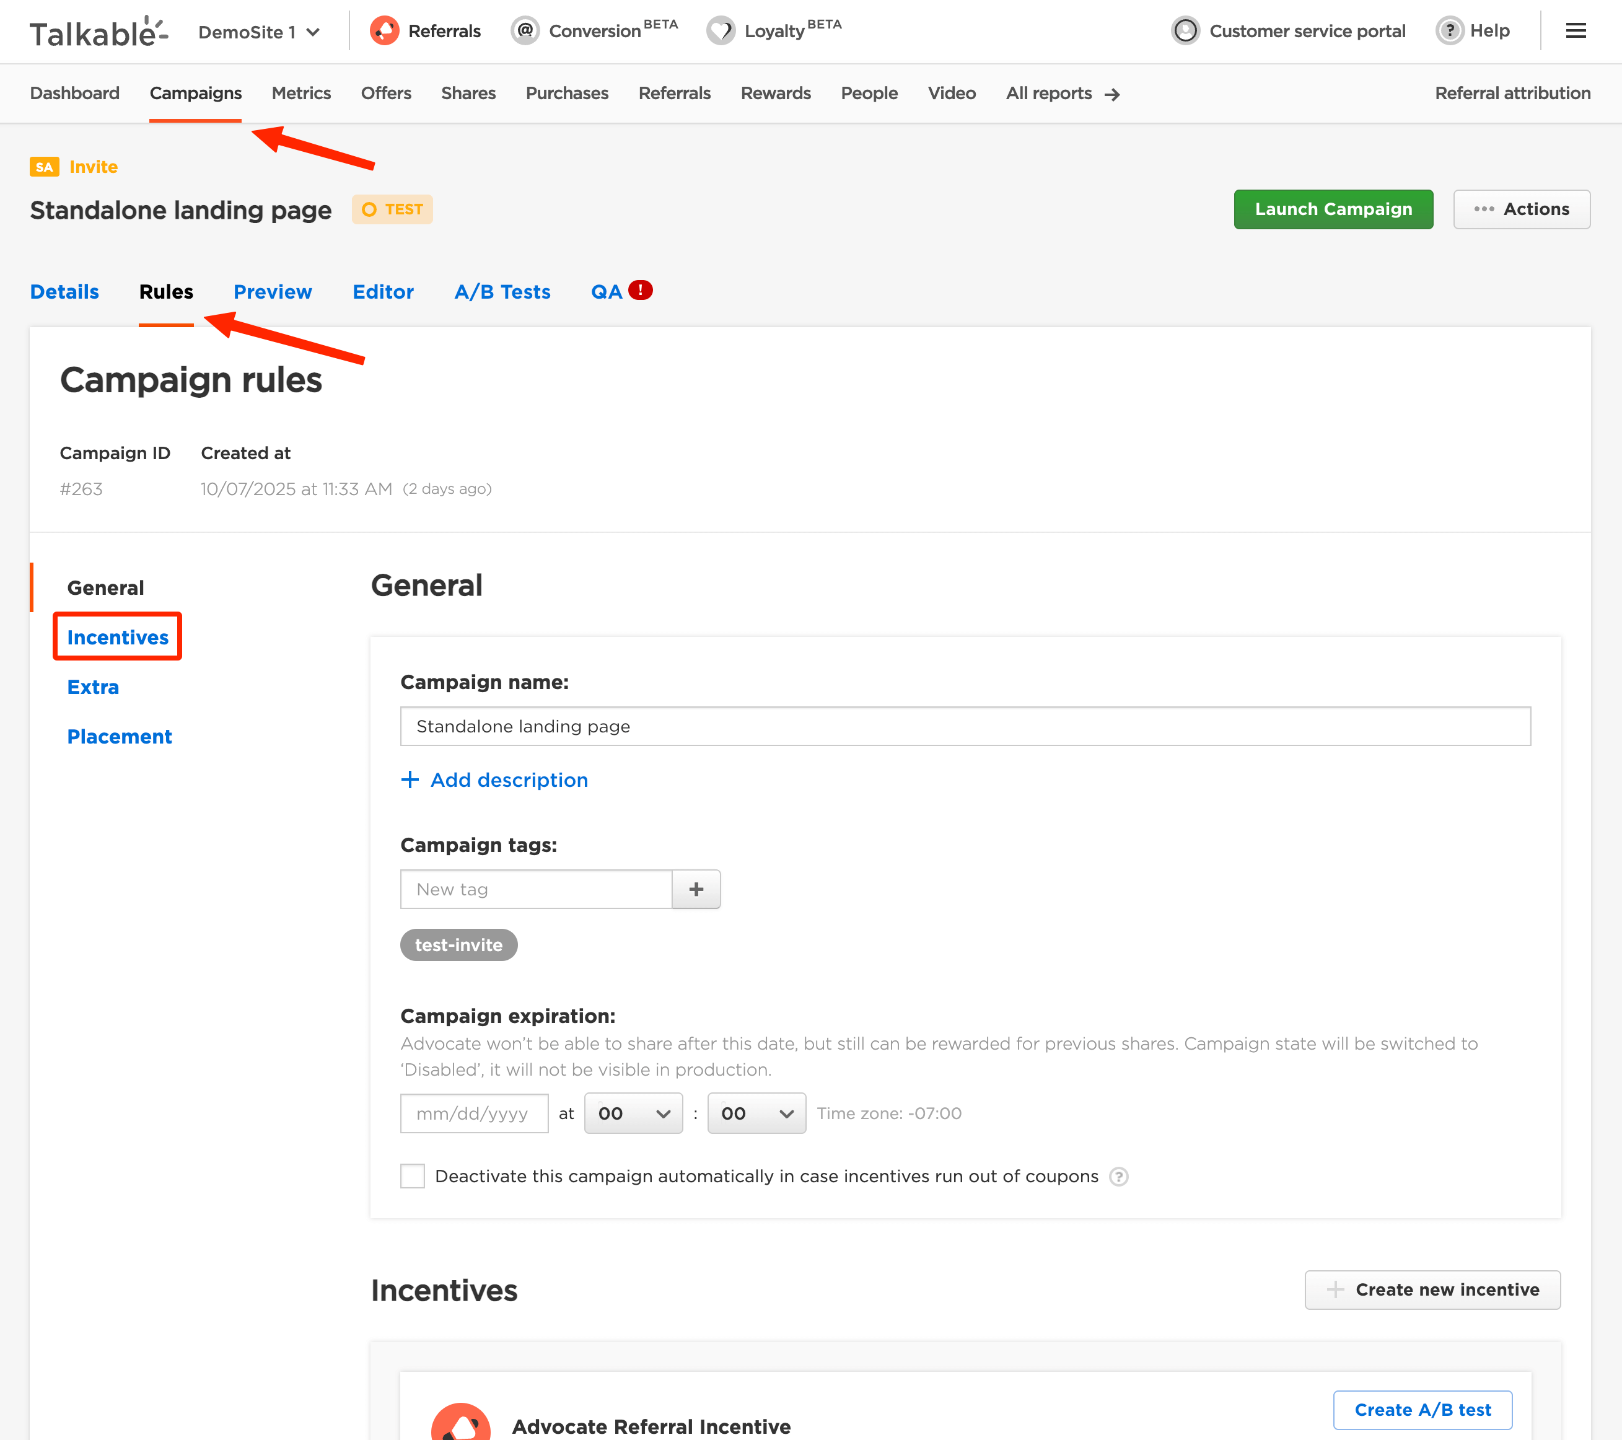Open the expiration minutes dropdown
Screen dimensions: 1622x1440
point(756,1113)
